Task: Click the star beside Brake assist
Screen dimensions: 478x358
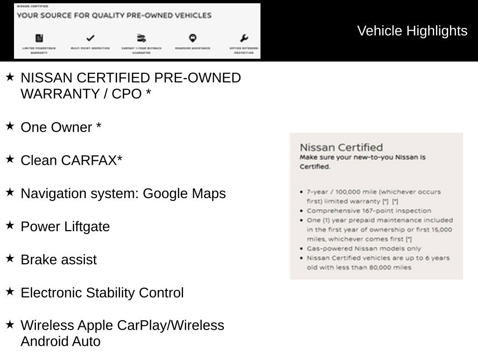Action: pos(10,259)
